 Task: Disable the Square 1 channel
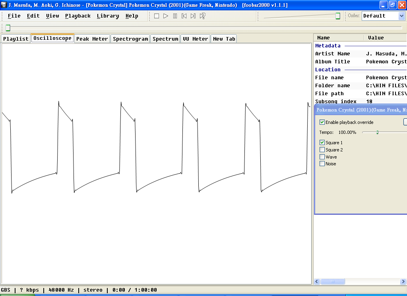(322, 142)
